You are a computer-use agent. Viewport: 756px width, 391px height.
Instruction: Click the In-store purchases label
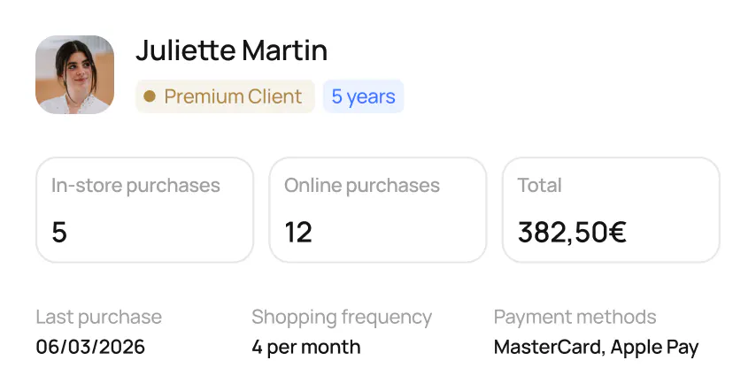[x=135, y=186]
